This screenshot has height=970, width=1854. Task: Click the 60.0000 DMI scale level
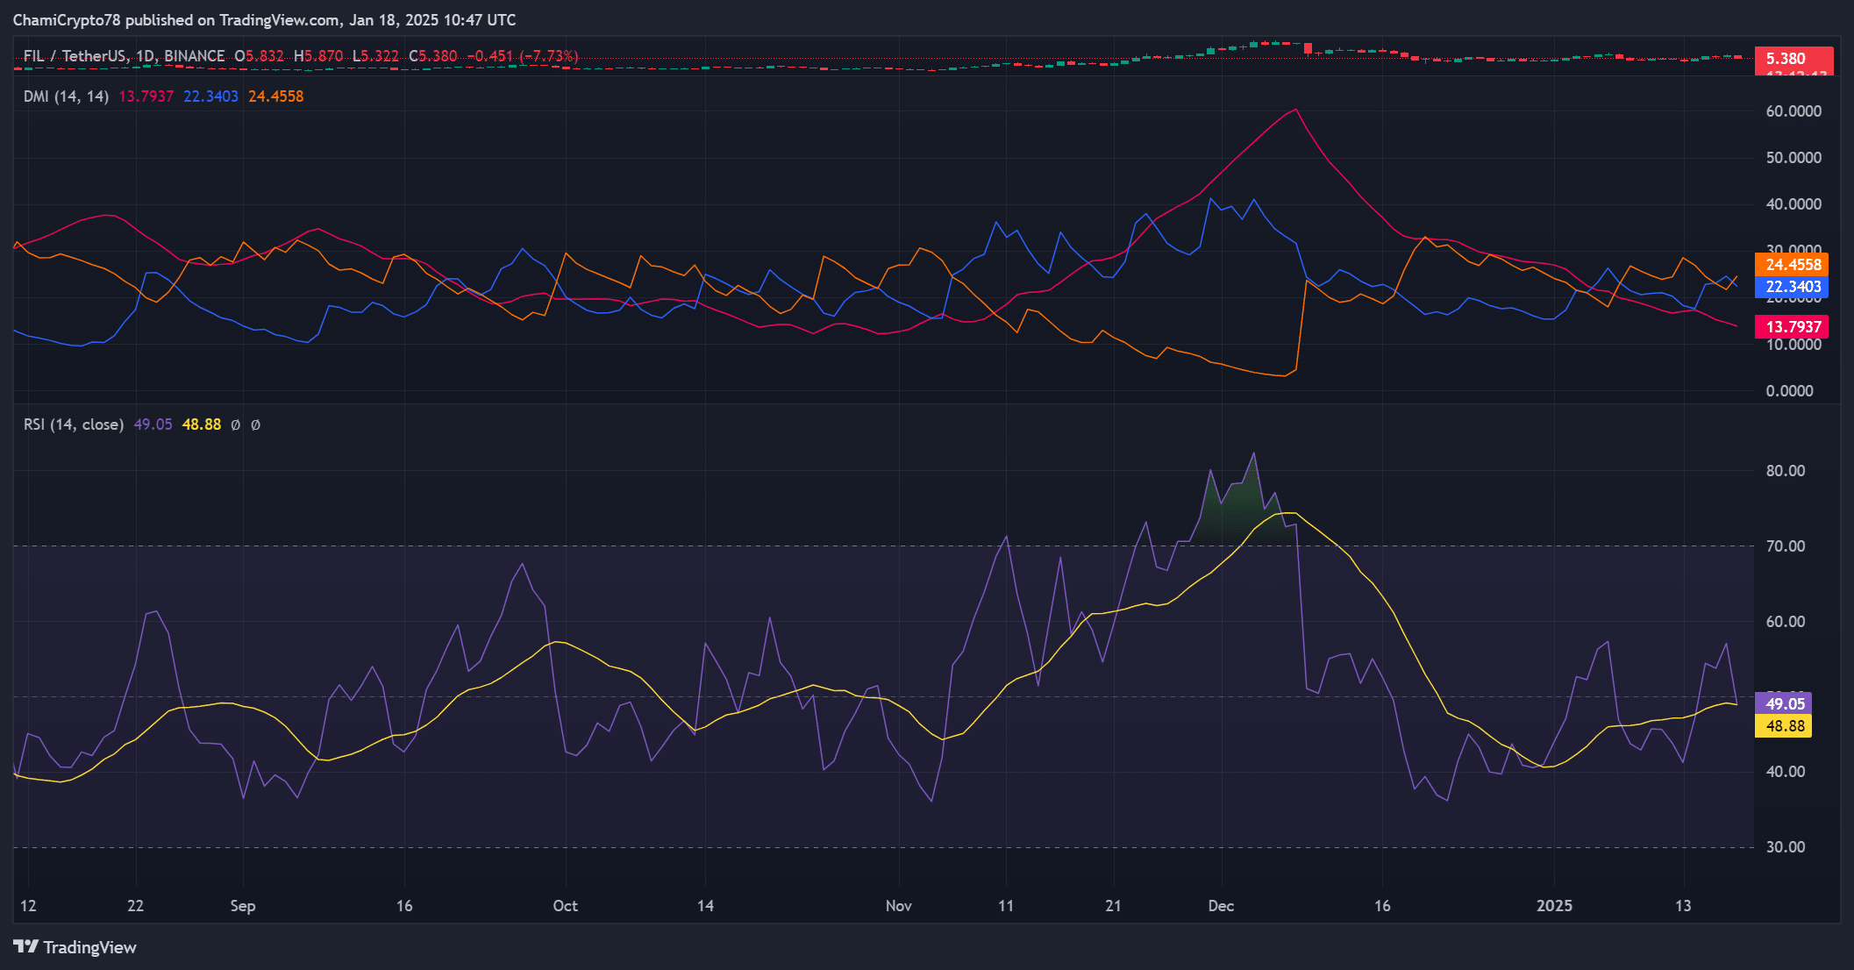pyautogui.click(x=1793, y=111)
